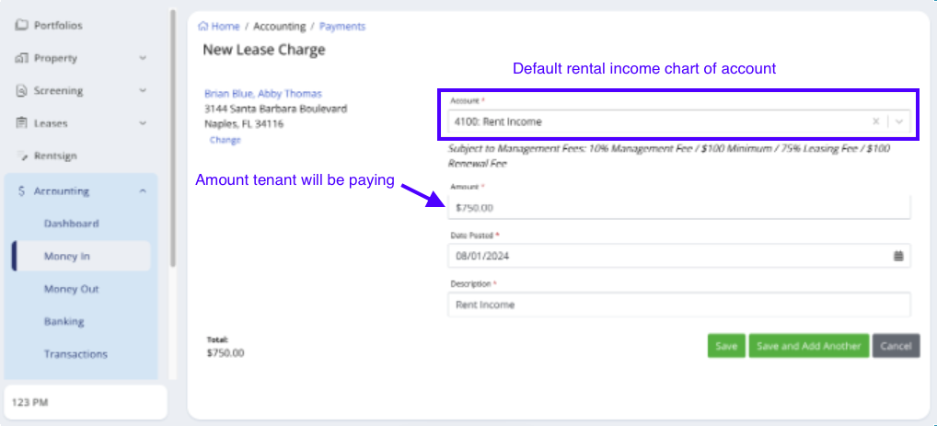The height and width of the screenshot is (426, 937).
Task: Click the Rentsign pen icon
Action: coord(21,156)
